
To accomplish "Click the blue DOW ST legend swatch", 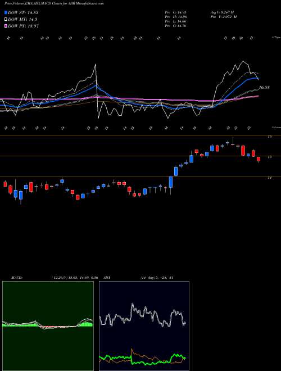I will click(x=6, y=12).
